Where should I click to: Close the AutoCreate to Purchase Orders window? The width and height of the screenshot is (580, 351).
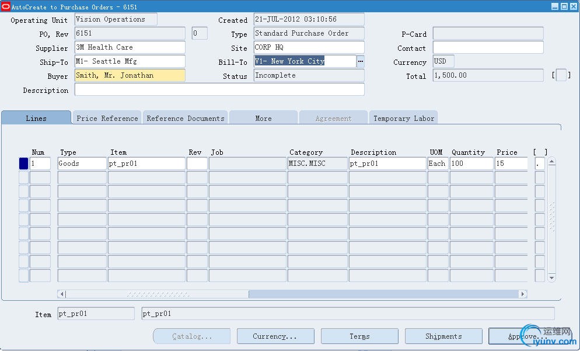coord(574,6)
